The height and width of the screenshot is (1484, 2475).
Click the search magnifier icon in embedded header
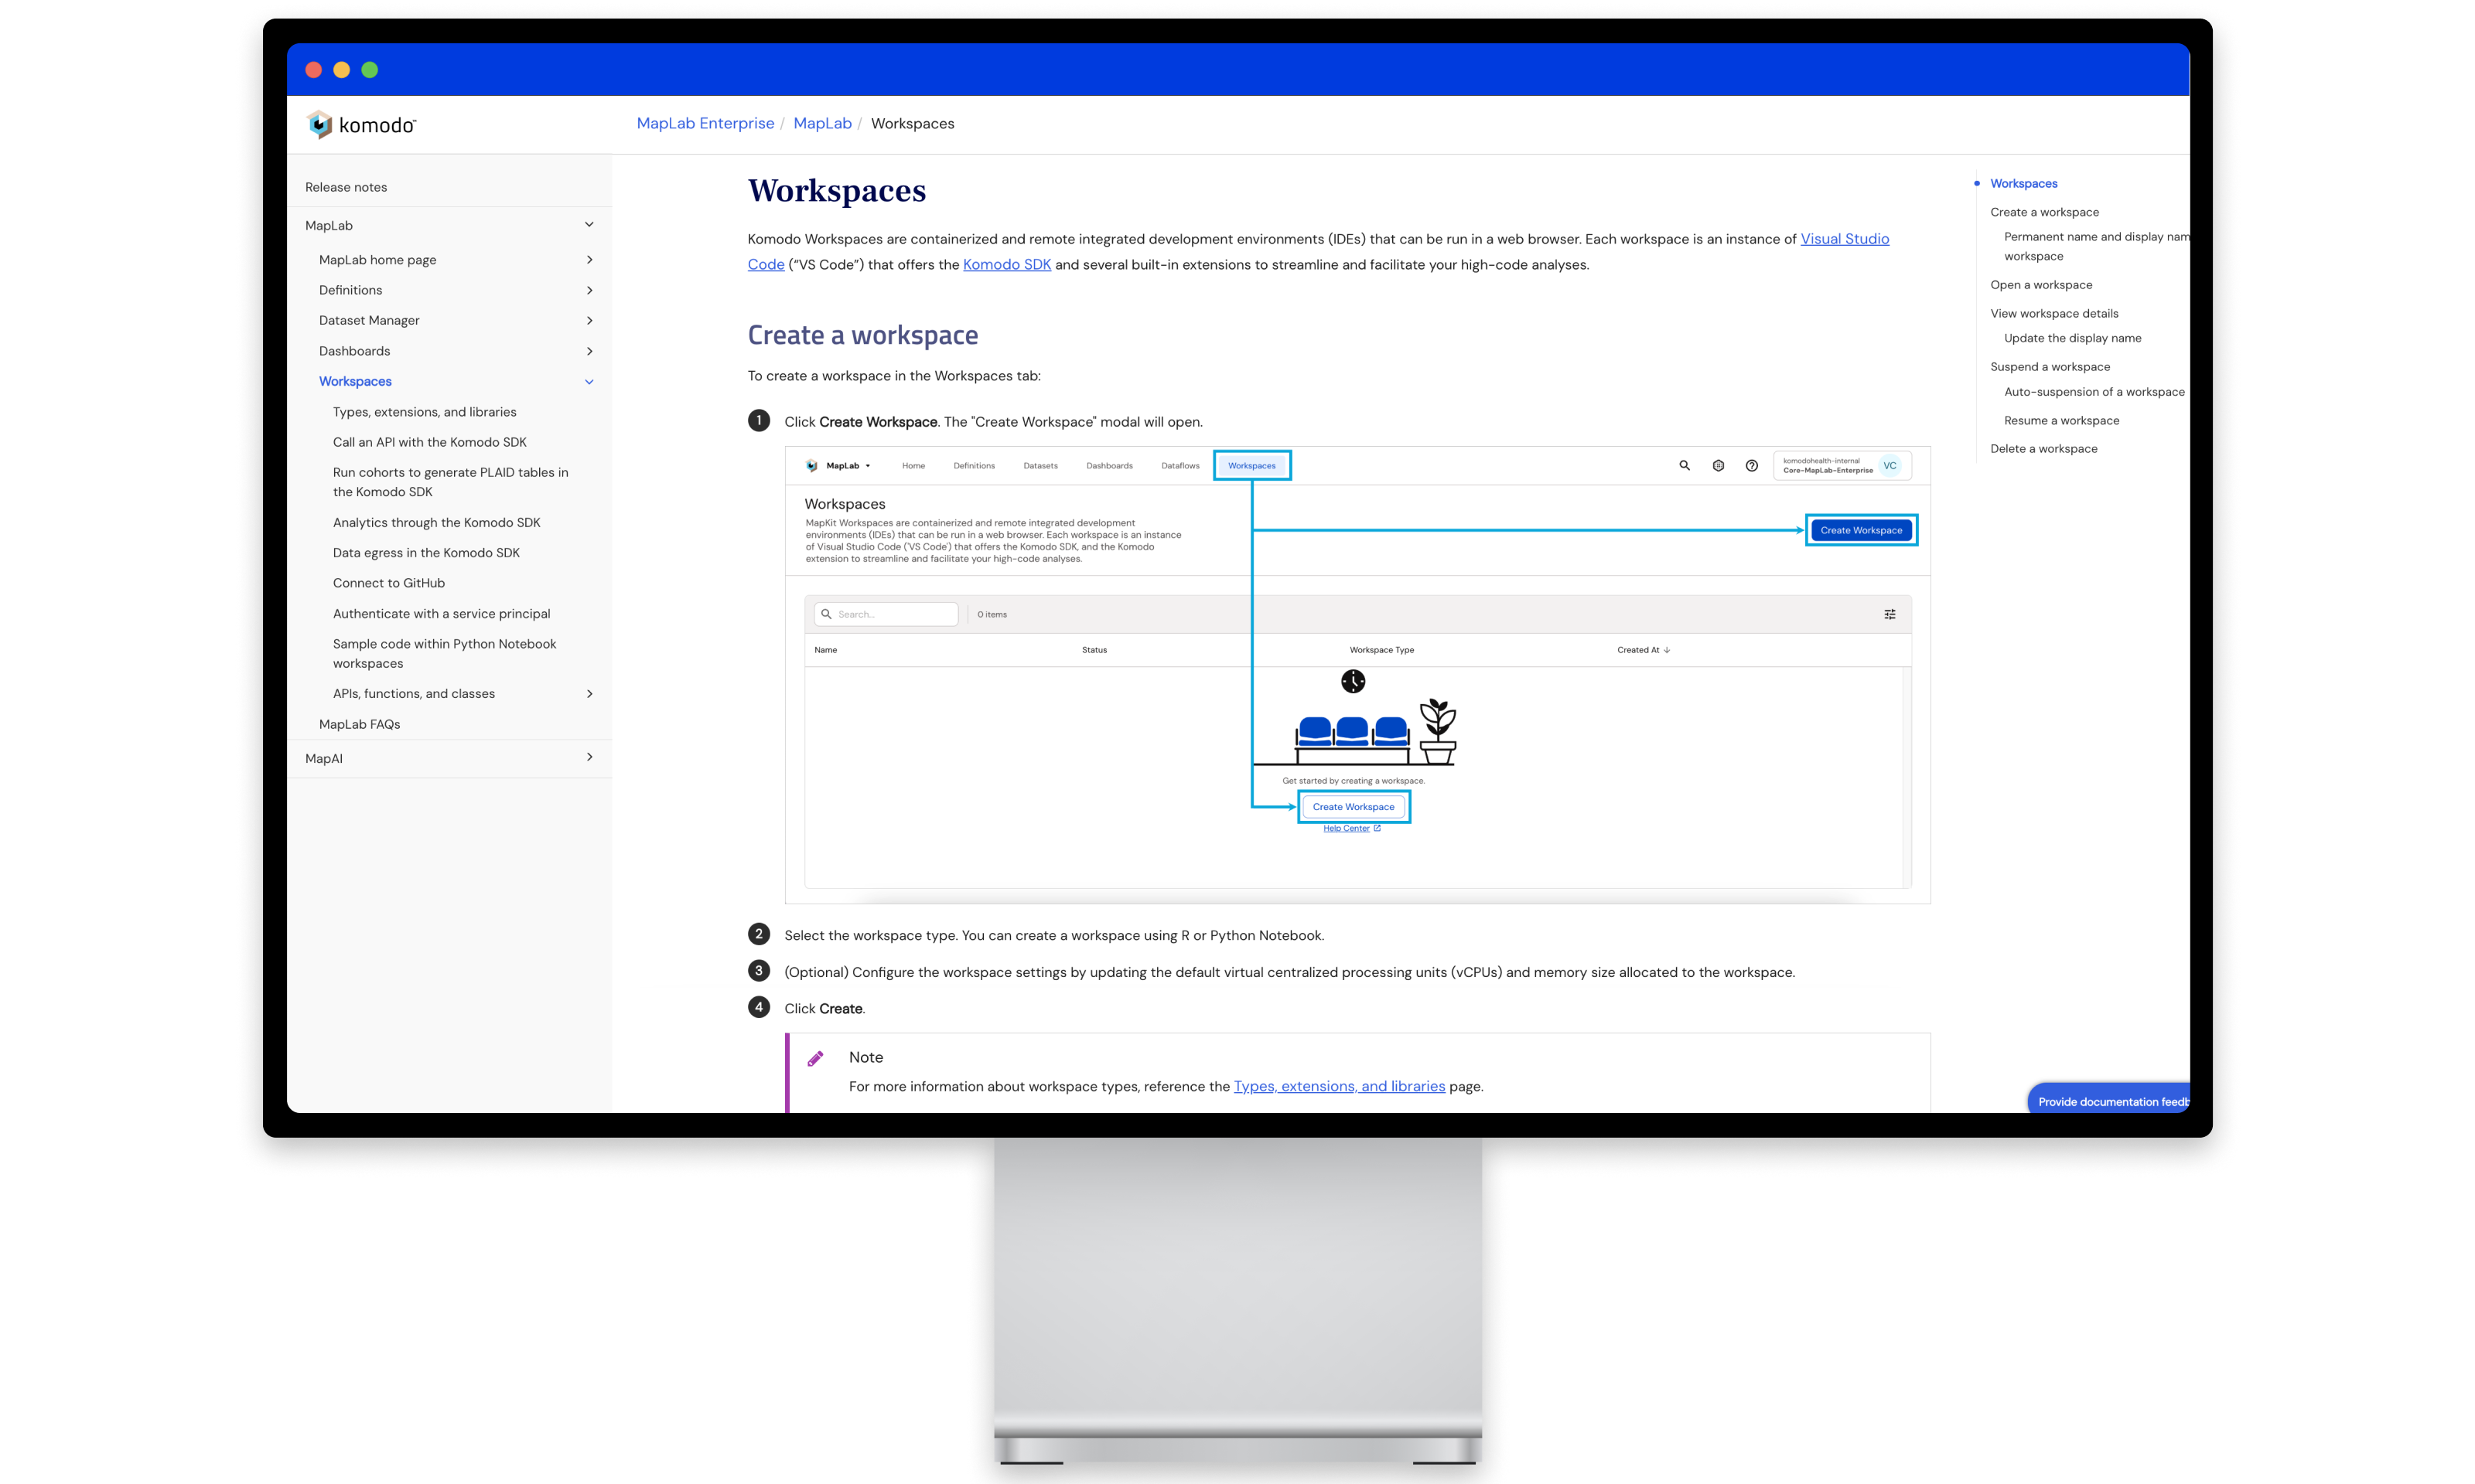pos(1685,465)
